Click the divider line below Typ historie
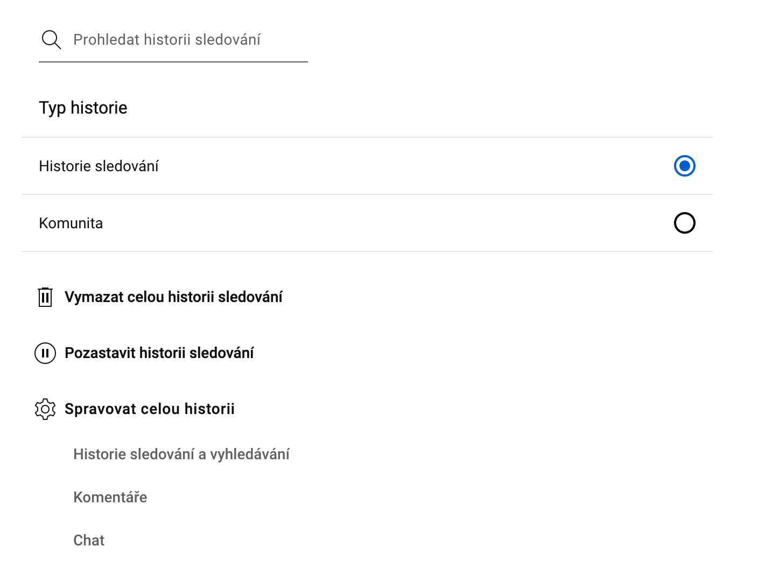Viewport: 758px width, 561px height. [367, 137]
